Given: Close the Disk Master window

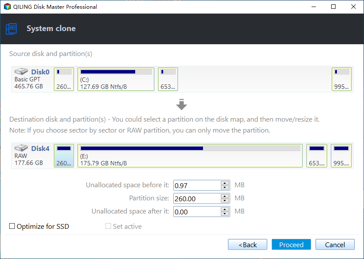Looking at the screenshot, I should [x=353, y=7].
